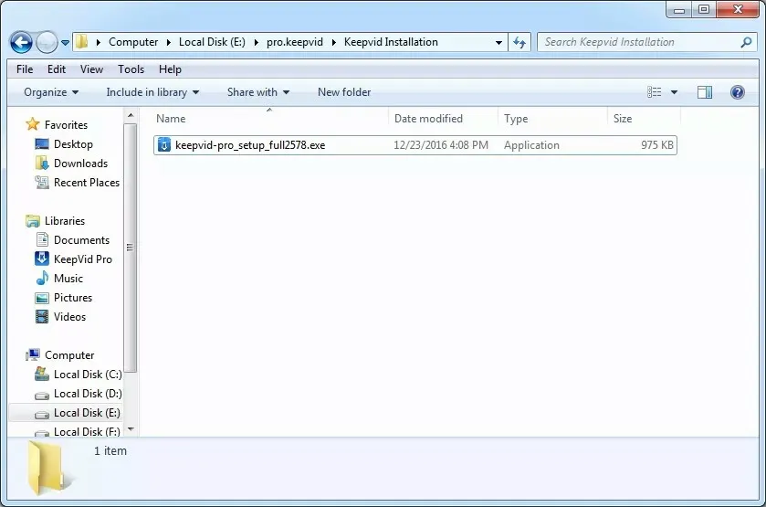Select the keepvid-pro_setup_full2578.exe file icon
Image resolution: width=766 pixels, height=507 pixels.
tap(163, 145)
